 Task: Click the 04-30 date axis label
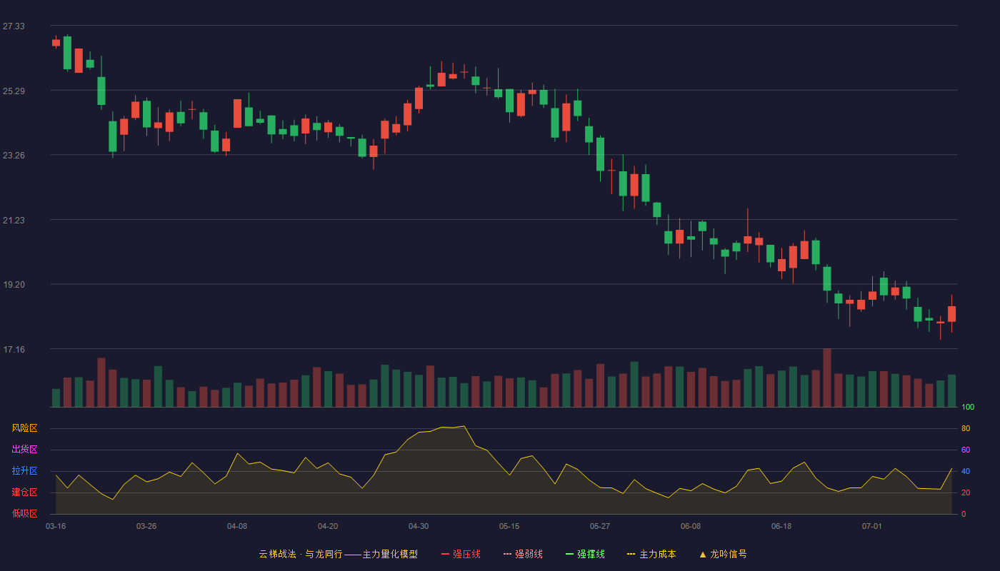tap(419, 526)
